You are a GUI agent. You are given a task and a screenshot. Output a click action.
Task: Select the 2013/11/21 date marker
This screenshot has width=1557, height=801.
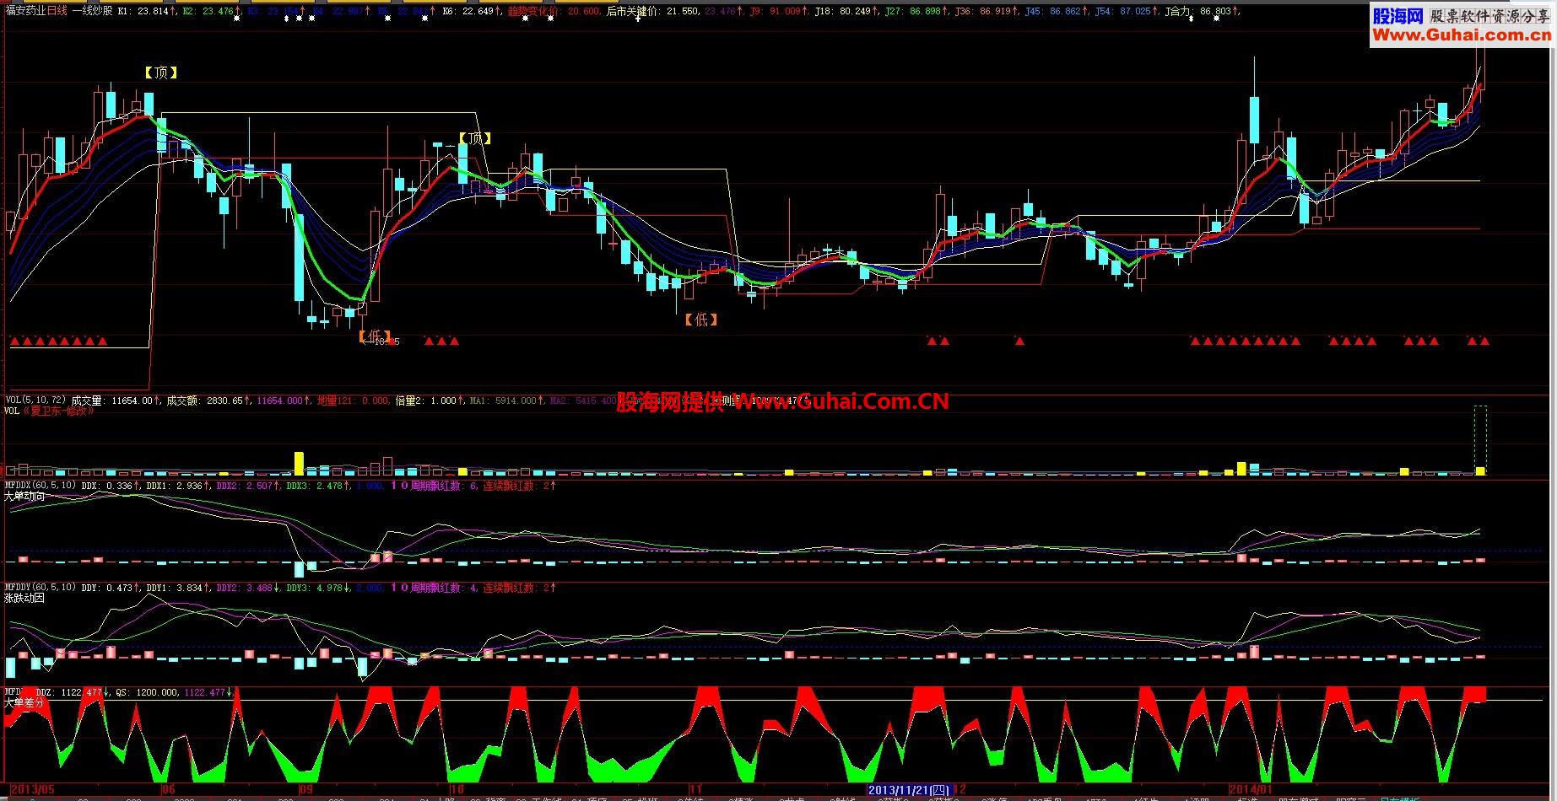click(910, 790)
